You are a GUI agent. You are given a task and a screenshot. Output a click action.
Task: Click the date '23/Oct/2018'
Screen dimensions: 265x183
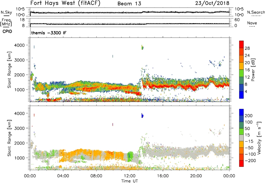tap(212, 3)
